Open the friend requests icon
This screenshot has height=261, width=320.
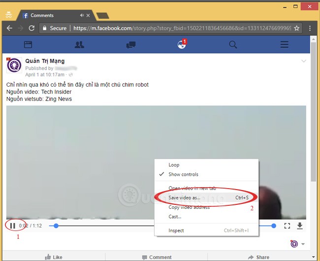tap(79, 45)
